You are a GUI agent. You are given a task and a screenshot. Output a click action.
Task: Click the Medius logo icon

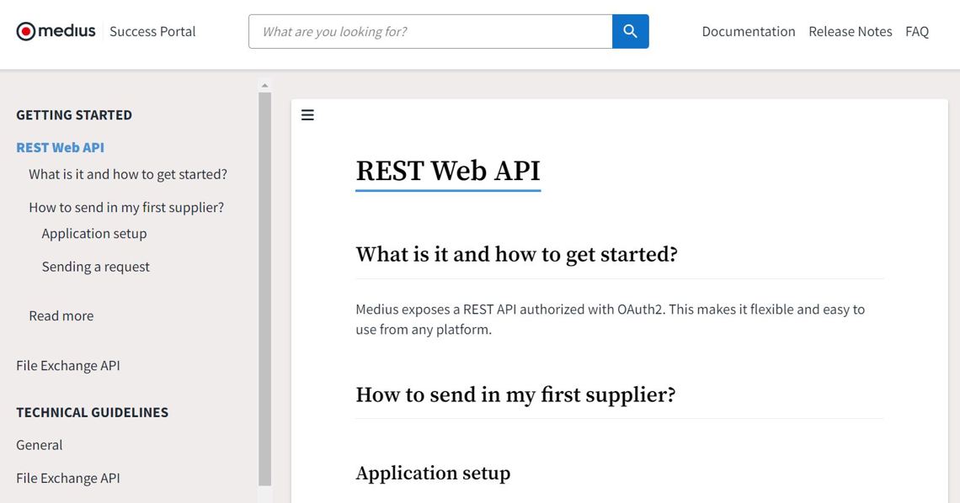coord(26,32)
